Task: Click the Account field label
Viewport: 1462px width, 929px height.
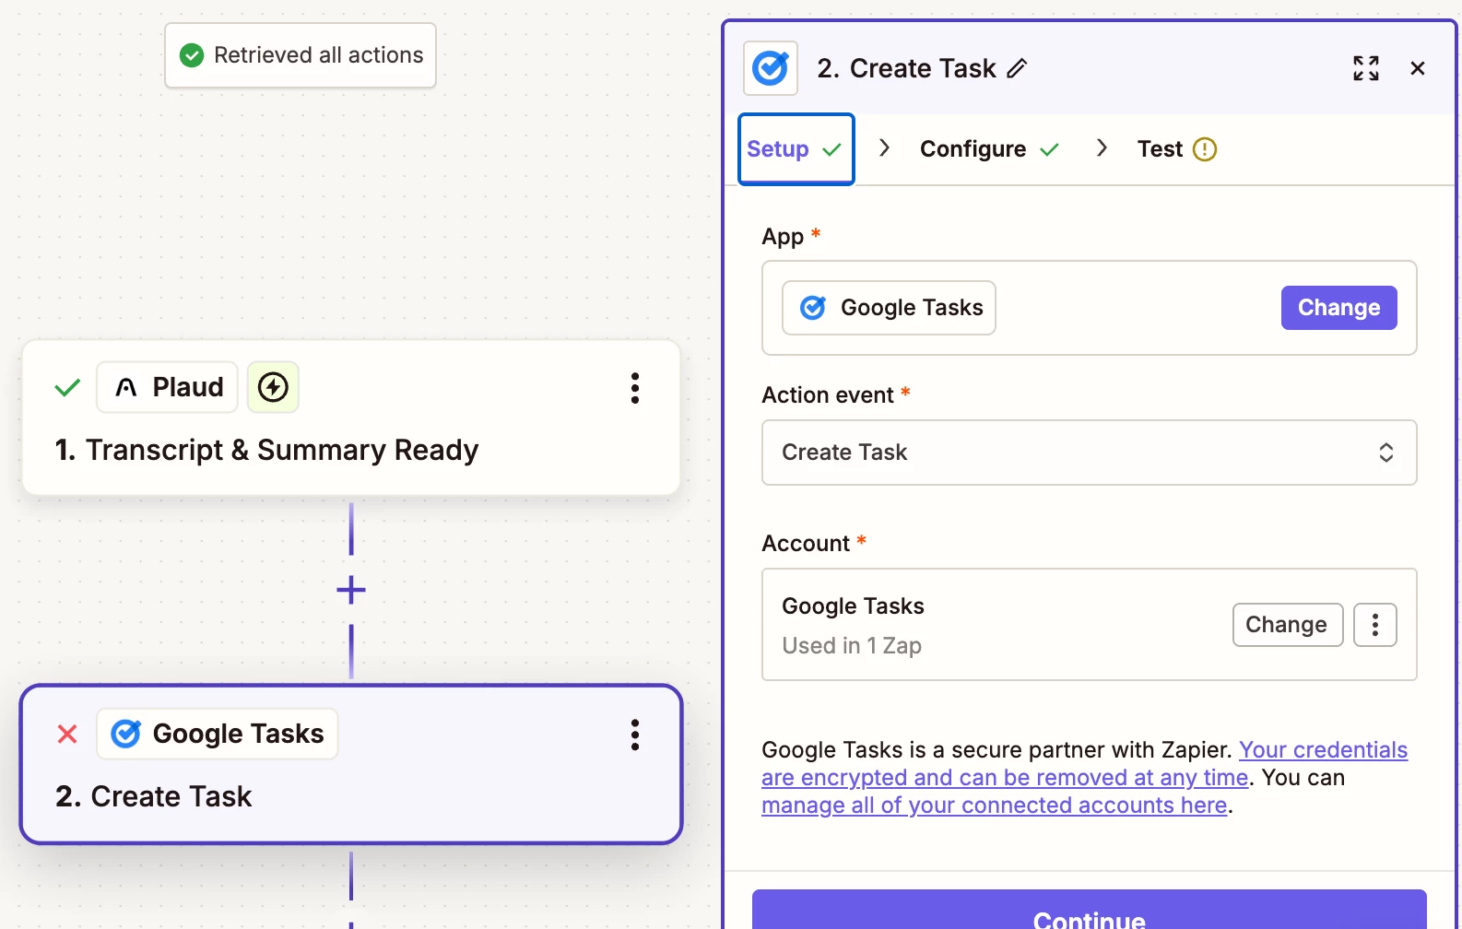Action: (806, 544)
